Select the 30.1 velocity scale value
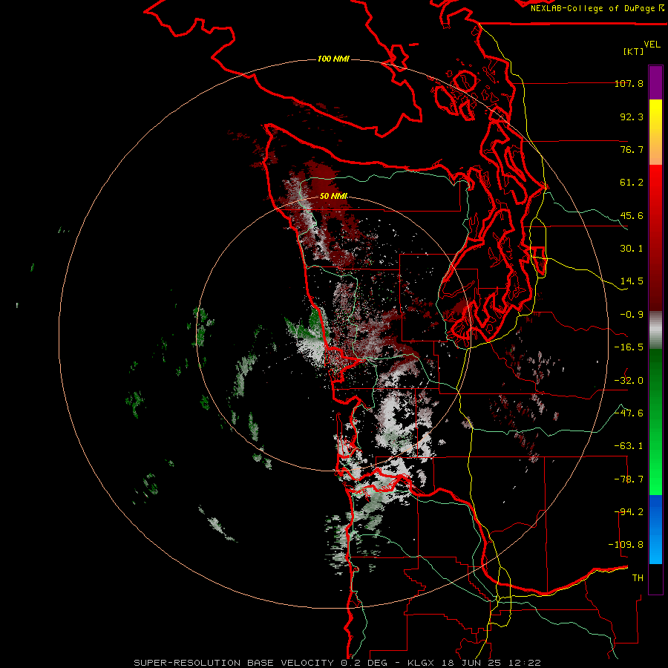Viewport: 668px width, 668px height. coord(632,249)
